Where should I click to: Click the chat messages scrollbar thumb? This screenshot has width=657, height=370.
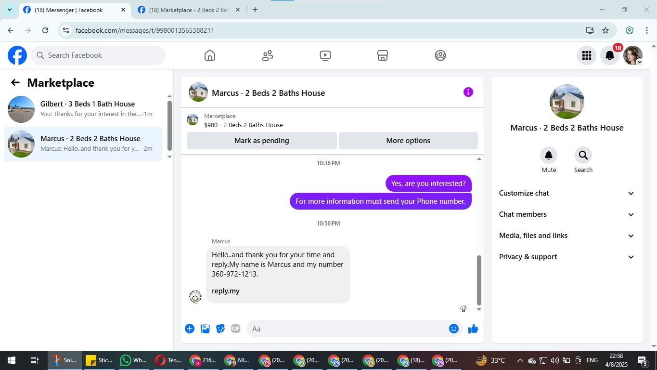click(x=479, y=280)
